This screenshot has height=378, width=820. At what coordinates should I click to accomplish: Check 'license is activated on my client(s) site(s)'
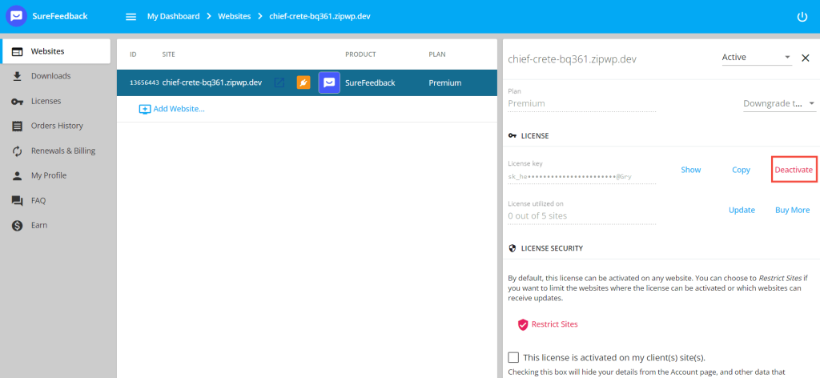(514, 357)
